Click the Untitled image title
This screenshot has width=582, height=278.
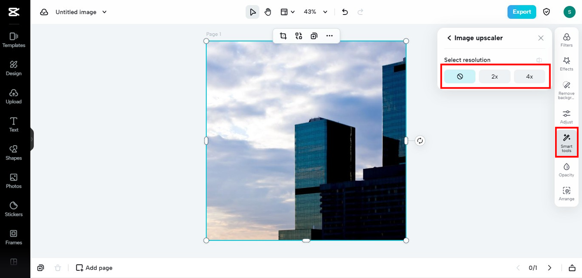pos(76,12)
